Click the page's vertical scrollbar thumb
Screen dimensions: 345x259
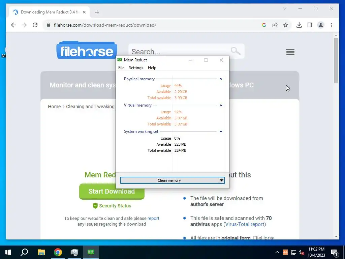point(336,60)
